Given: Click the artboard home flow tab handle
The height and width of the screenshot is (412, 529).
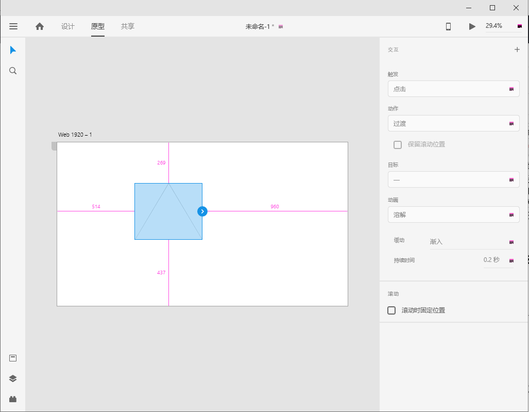Looking at the screenshot, I should tap(54, 146).
